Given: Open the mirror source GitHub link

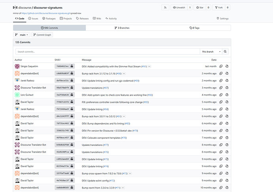Looking at the screenshot, I should 46,13.
